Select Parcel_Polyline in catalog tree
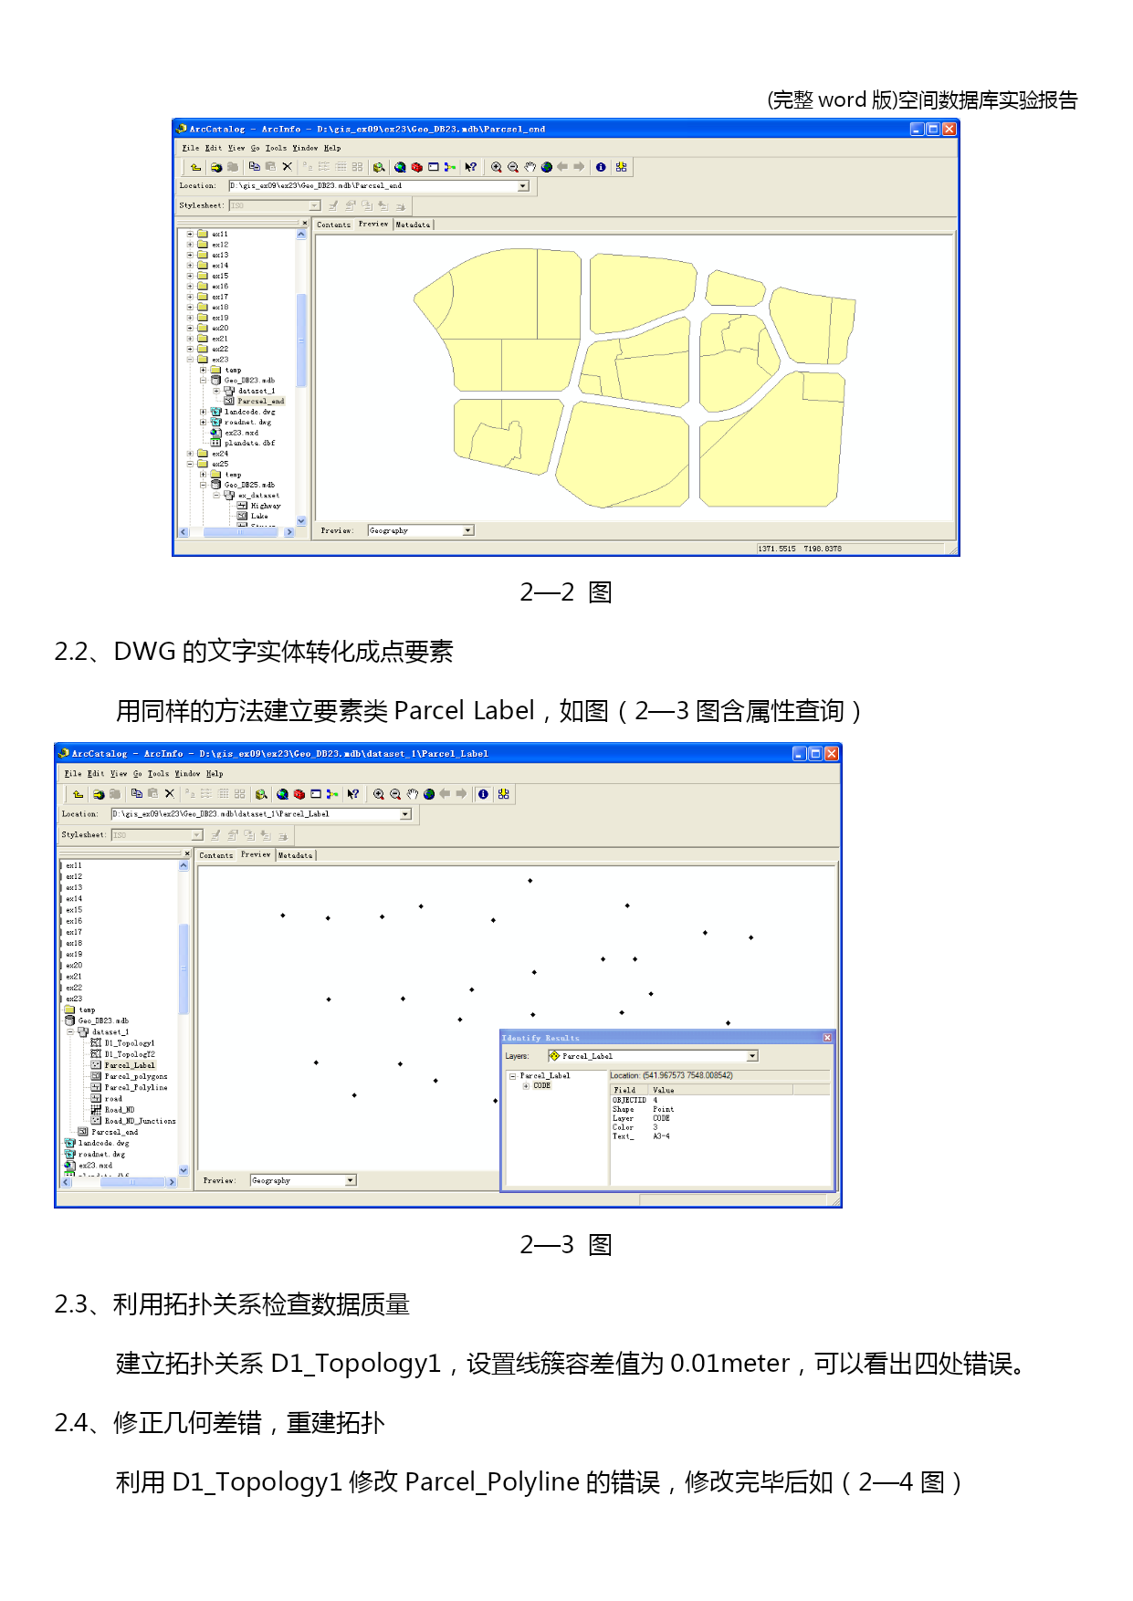1133x1601 pixels. [x=136, y=1088]
